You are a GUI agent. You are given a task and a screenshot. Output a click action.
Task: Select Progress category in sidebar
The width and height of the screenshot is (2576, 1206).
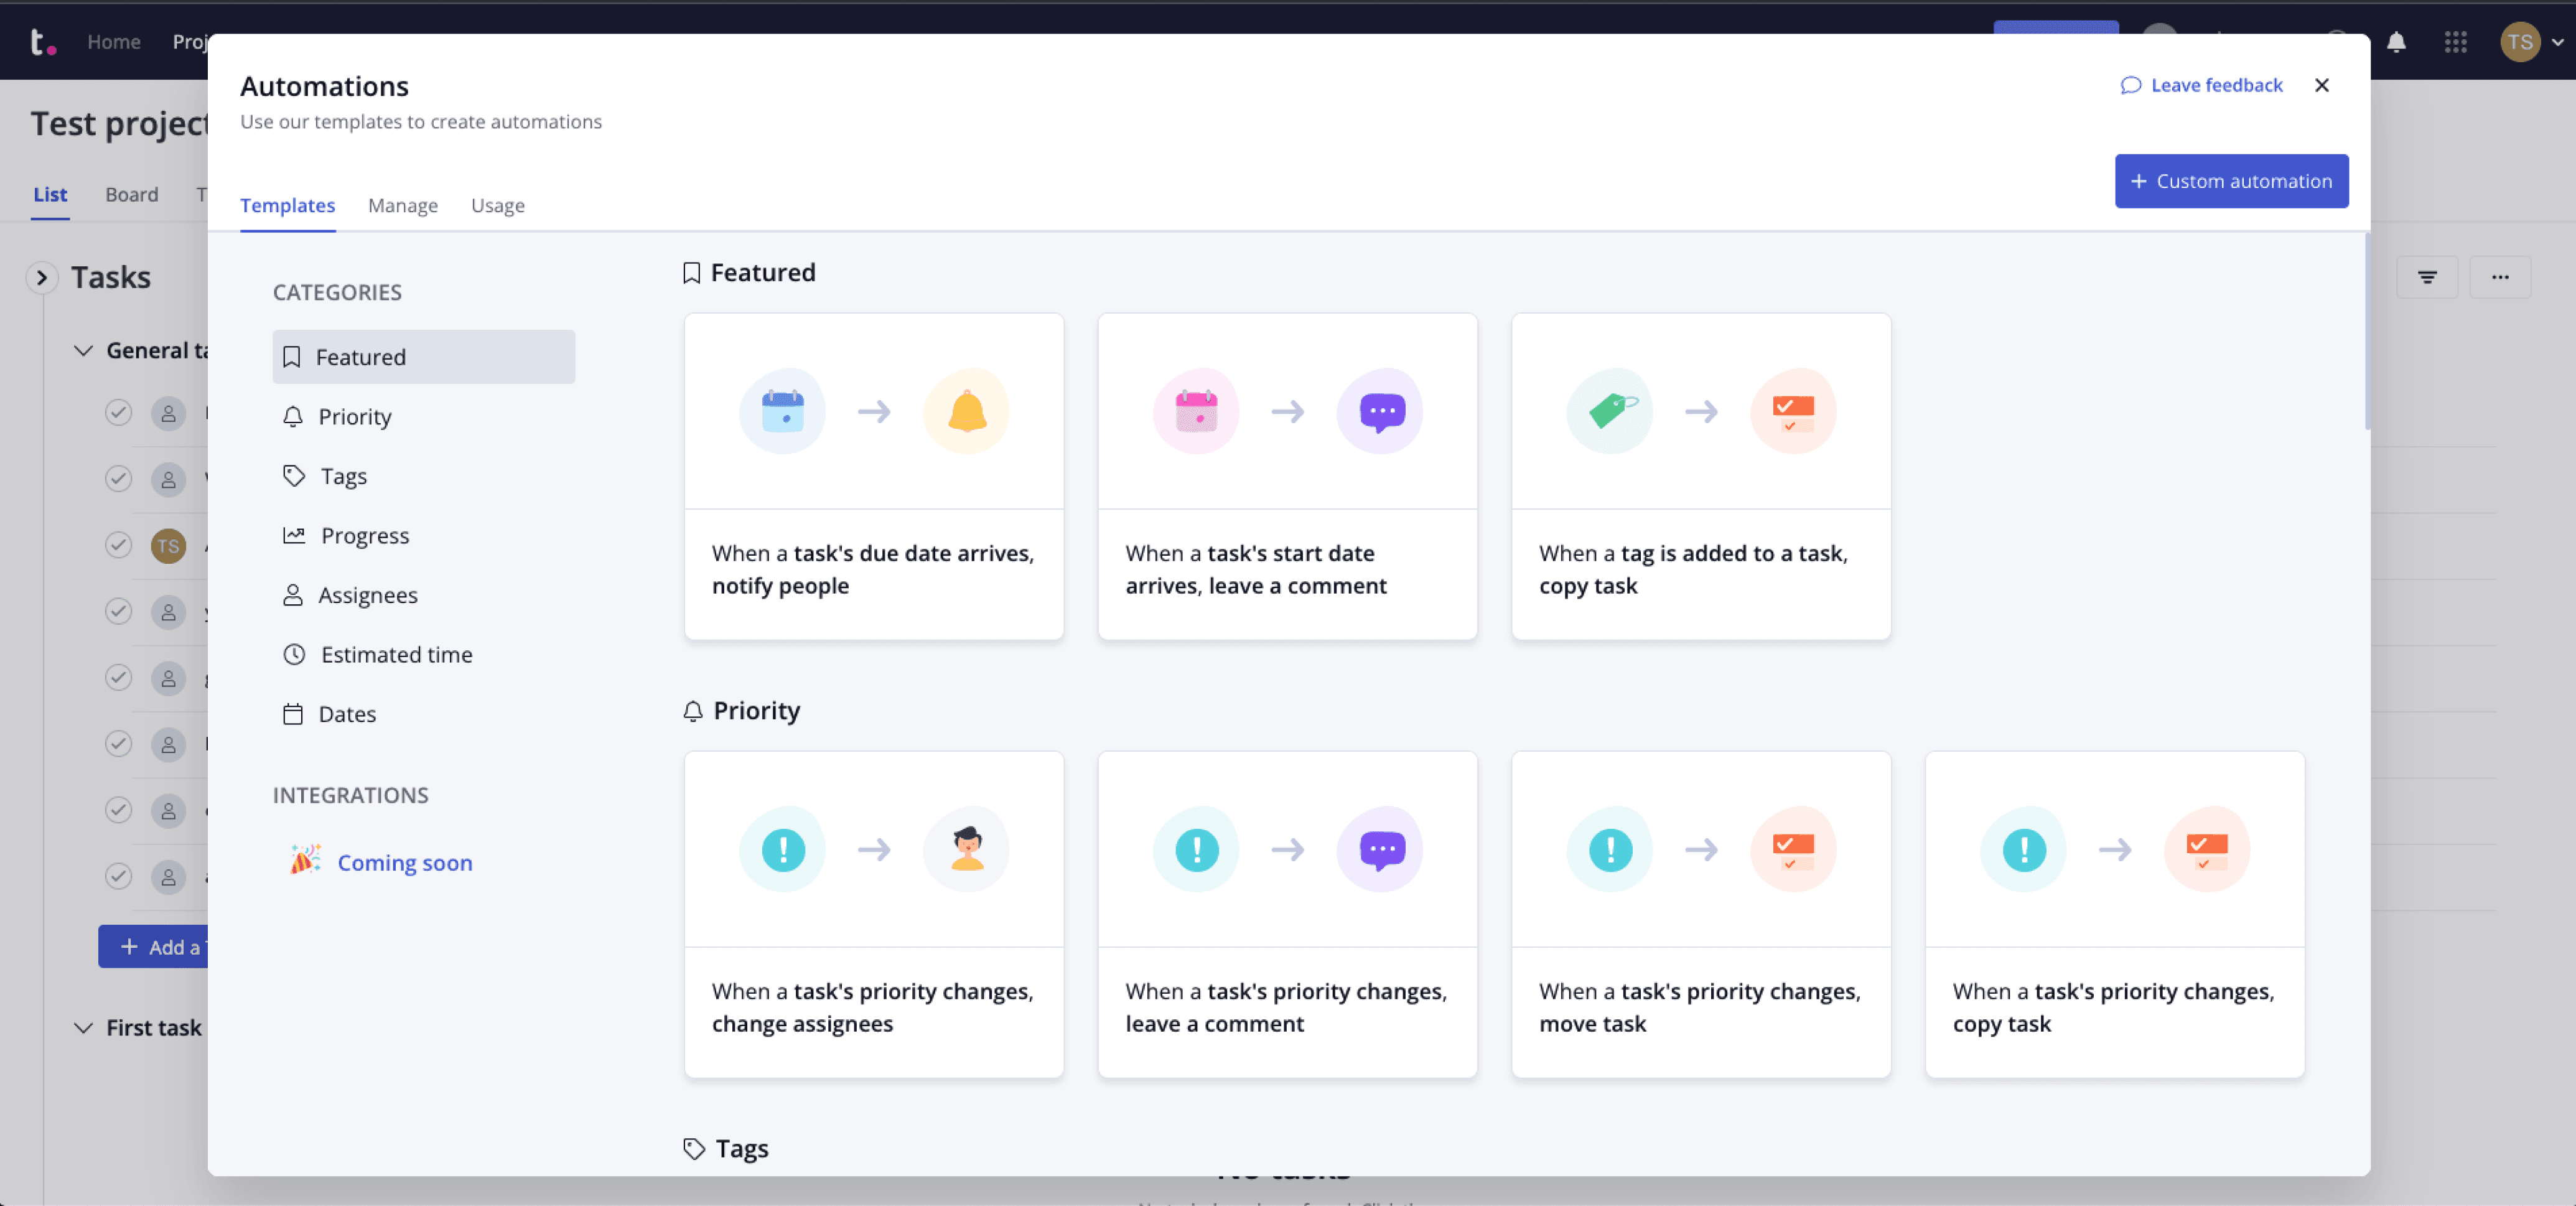click(364, 535)
